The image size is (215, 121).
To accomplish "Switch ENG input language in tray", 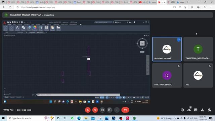I will 196,118.
